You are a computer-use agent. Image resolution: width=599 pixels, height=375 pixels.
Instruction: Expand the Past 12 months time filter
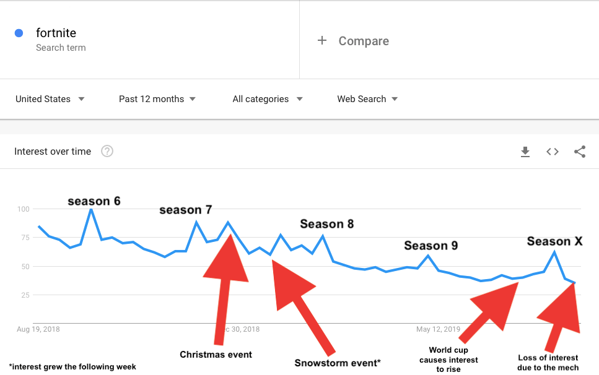tap(157, 99)
